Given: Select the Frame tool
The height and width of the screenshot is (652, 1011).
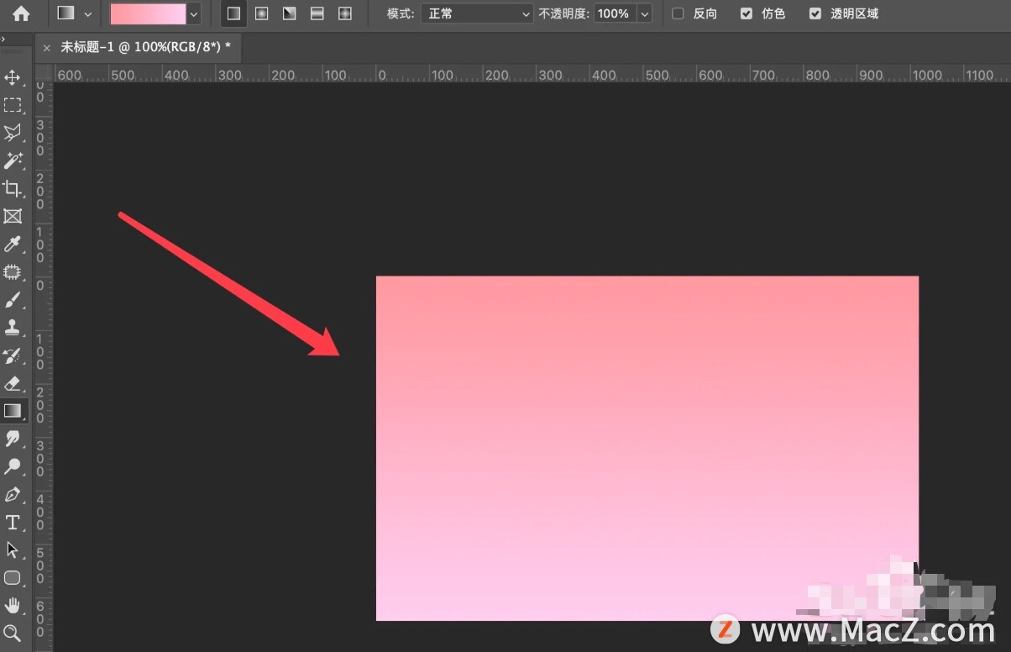Looking at the screenshot, I should pyautogui.click(x=13, y=216).
